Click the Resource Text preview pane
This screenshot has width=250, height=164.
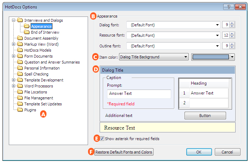point(168,127)
